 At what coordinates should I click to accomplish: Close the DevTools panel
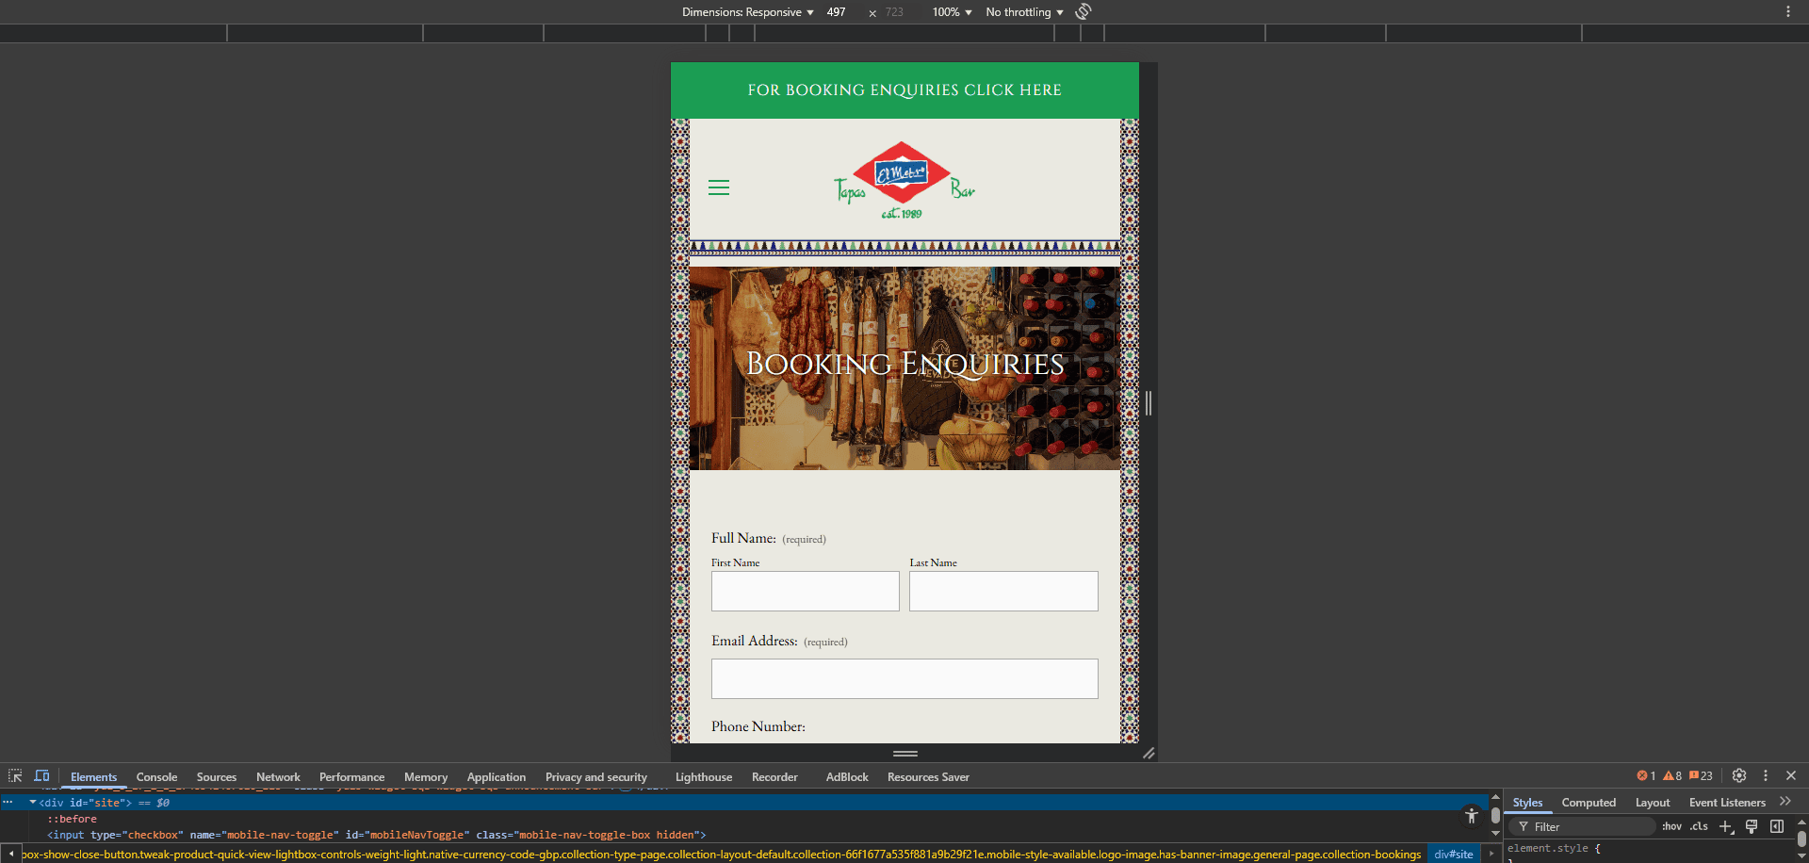coord(1791,775)
